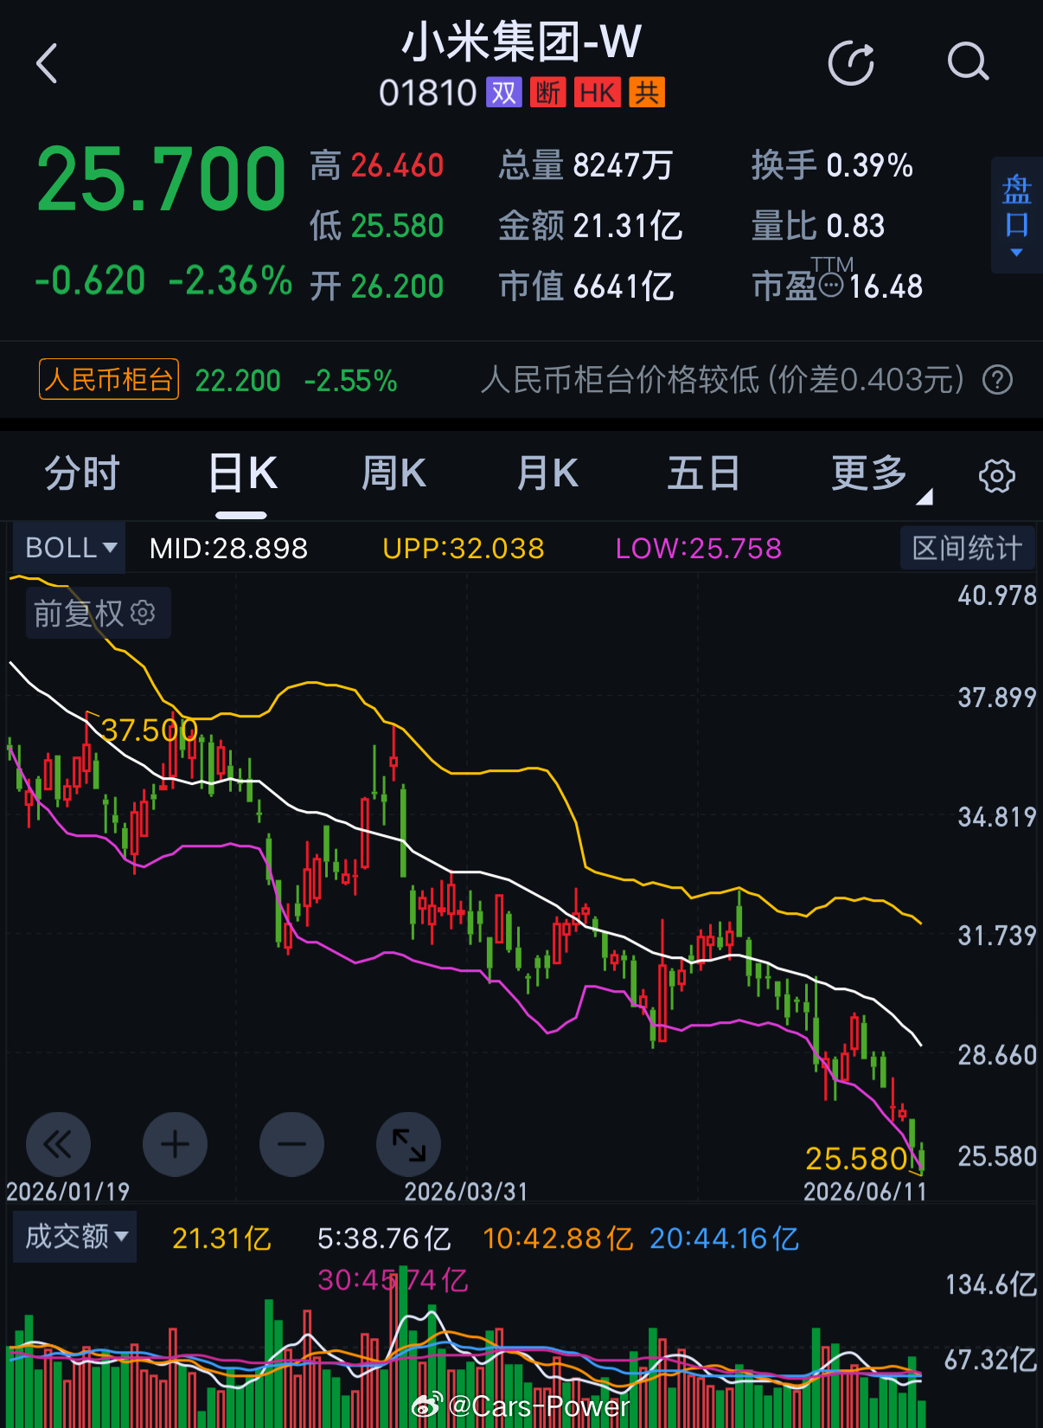
Task: Tap the 金额 21.31亿 figure
Action: [591, 226]
